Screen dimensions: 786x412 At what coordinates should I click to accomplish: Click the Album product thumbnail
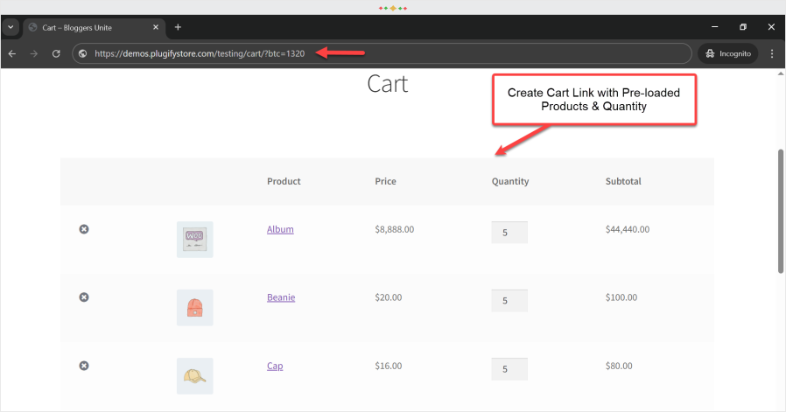[x=194, y=240]
